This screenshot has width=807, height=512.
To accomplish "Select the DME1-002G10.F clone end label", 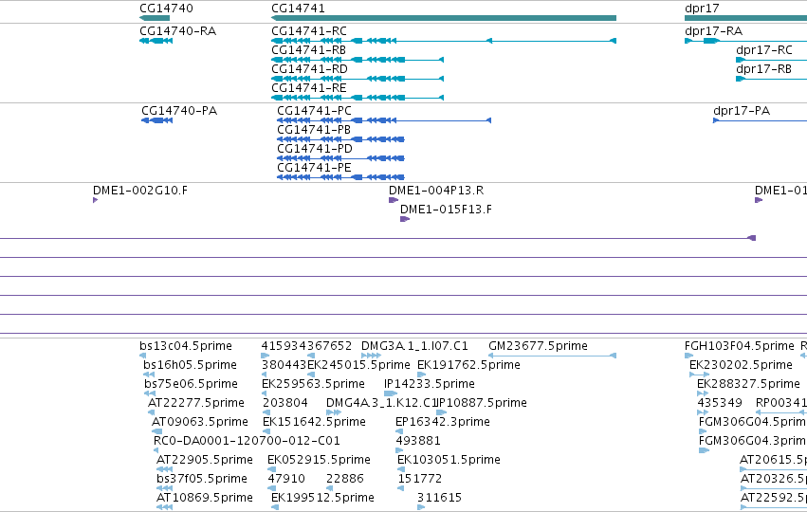I will pos(140,191).
